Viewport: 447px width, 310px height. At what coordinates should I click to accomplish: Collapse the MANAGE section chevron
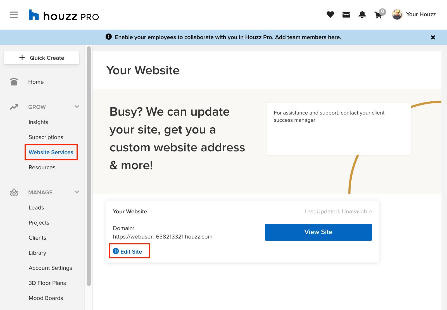(77, 192)
